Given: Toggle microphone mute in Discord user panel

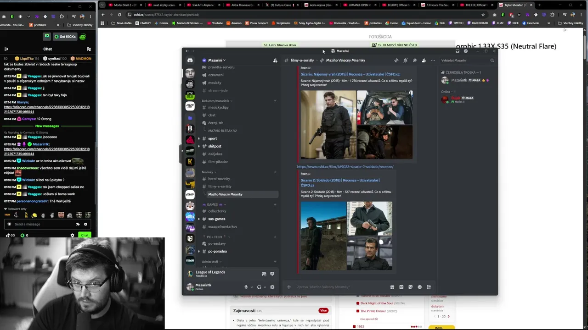Looking at the screenshot, I should click(x=246, y=287).
